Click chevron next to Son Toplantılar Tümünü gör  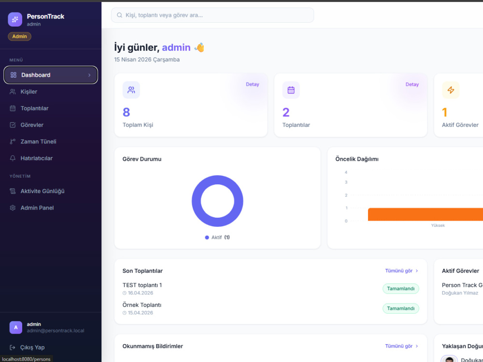[x=417, y=271]
